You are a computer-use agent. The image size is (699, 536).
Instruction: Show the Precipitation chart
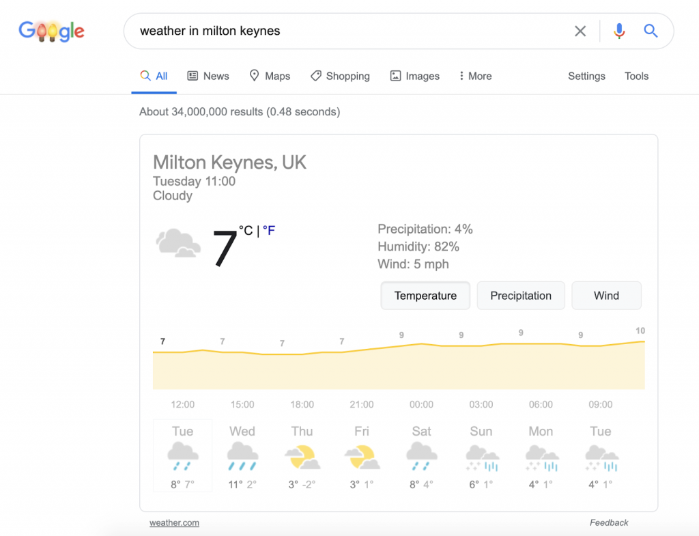point(521,295)
